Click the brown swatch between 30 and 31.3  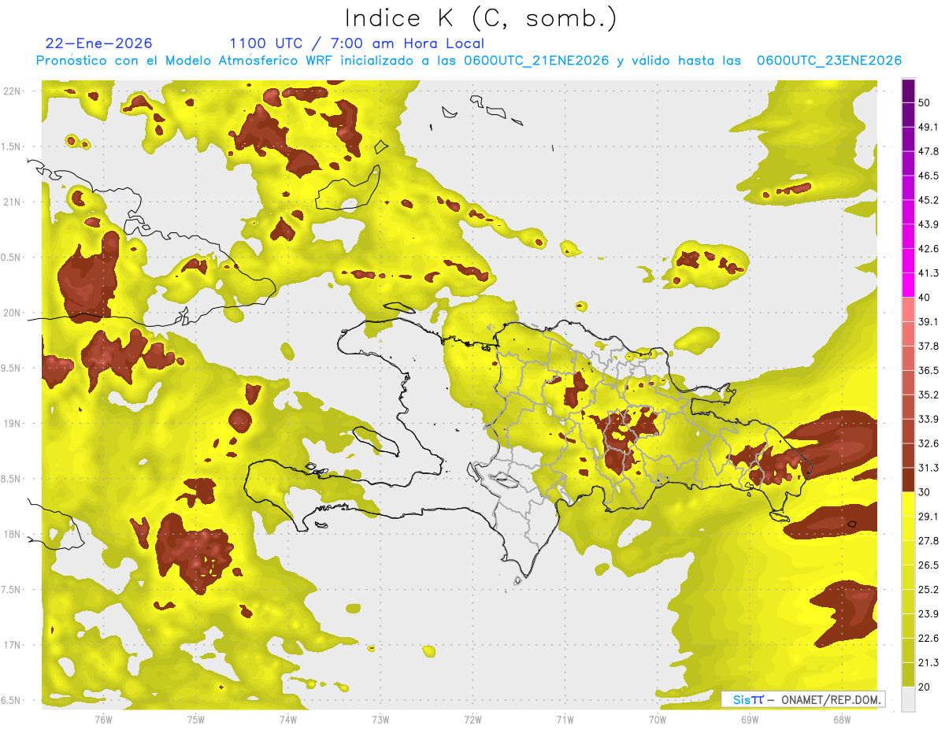908,480
